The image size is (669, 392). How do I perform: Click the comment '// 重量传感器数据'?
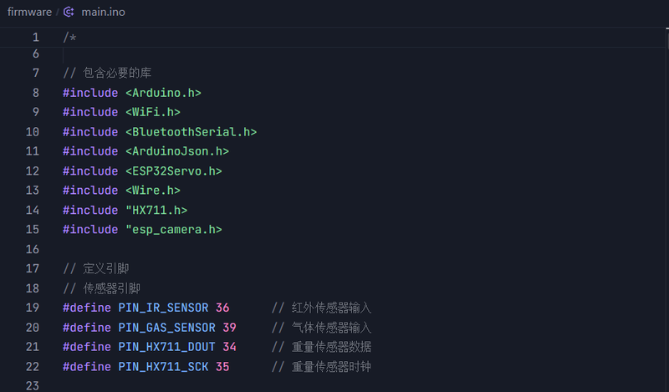pos(321,347)
